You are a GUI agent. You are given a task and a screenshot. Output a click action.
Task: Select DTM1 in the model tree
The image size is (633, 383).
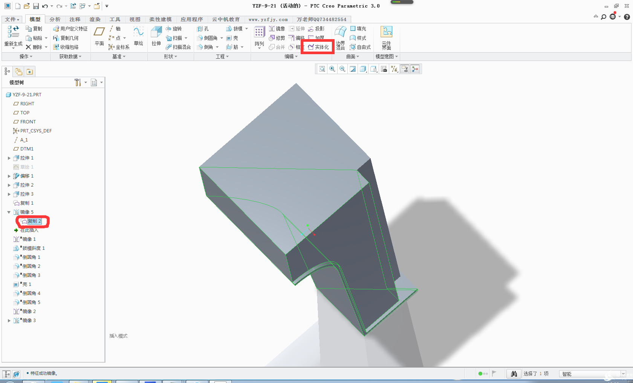27,149
